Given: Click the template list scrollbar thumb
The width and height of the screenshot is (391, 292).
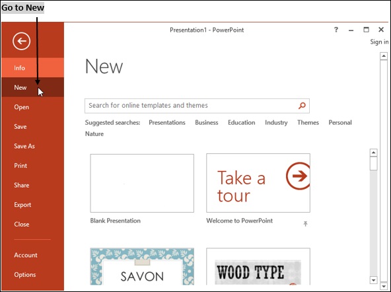Looking at the screenshot, I should tap(373, 163).
